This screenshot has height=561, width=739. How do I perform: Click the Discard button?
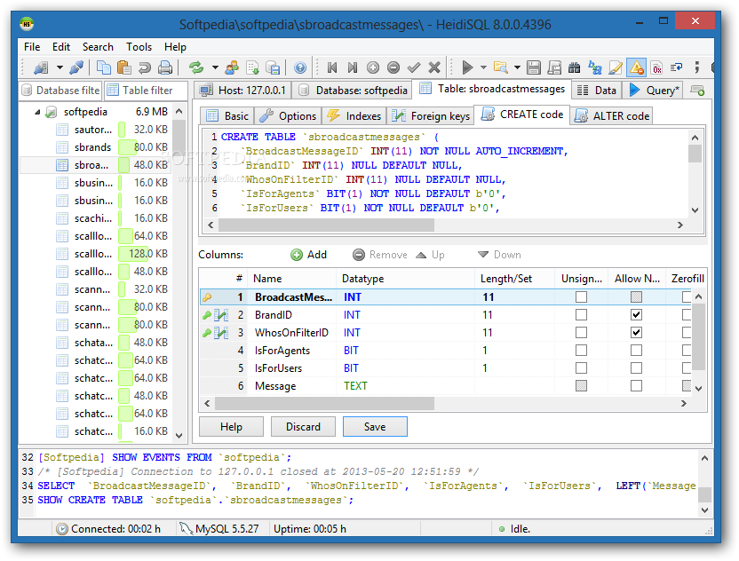pos(303,427)
